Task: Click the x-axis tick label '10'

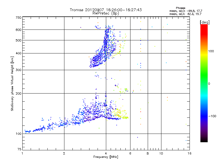Action: coord(161,153)
